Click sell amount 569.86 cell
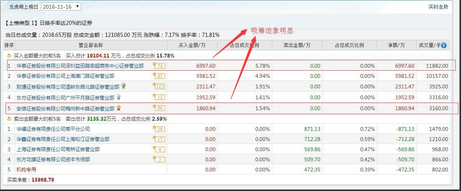The width and height of the screenshot is (461, 191). coord(312,149)
